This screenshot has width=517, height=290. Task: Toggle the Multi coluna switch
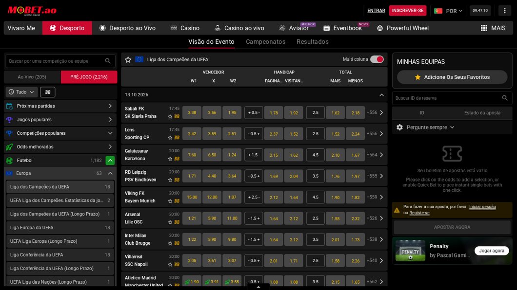pyautogui.click(x=377, y=59)
